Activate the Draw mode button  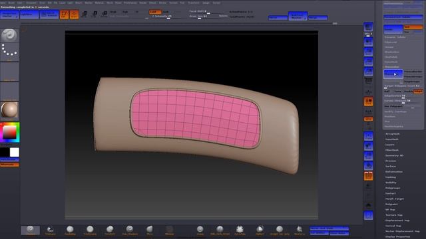point(74,15)
